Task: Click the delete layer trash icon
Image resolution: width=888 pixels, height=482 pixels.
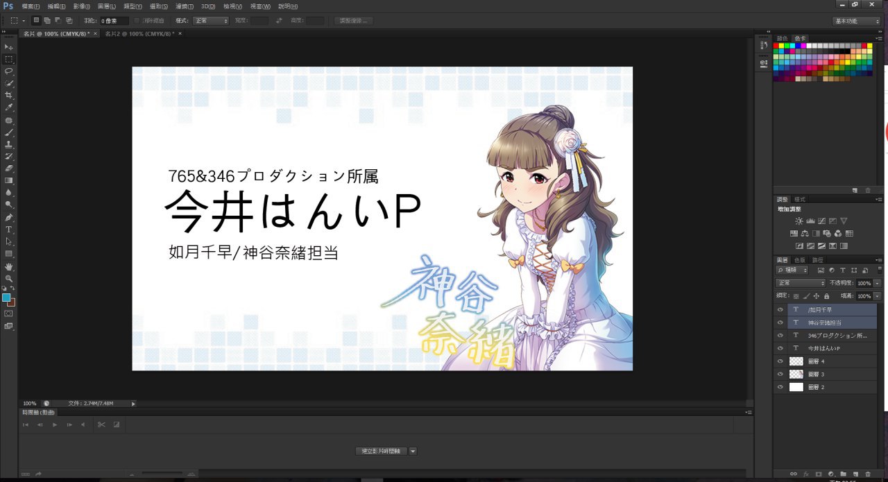Action: click(867, 474)
